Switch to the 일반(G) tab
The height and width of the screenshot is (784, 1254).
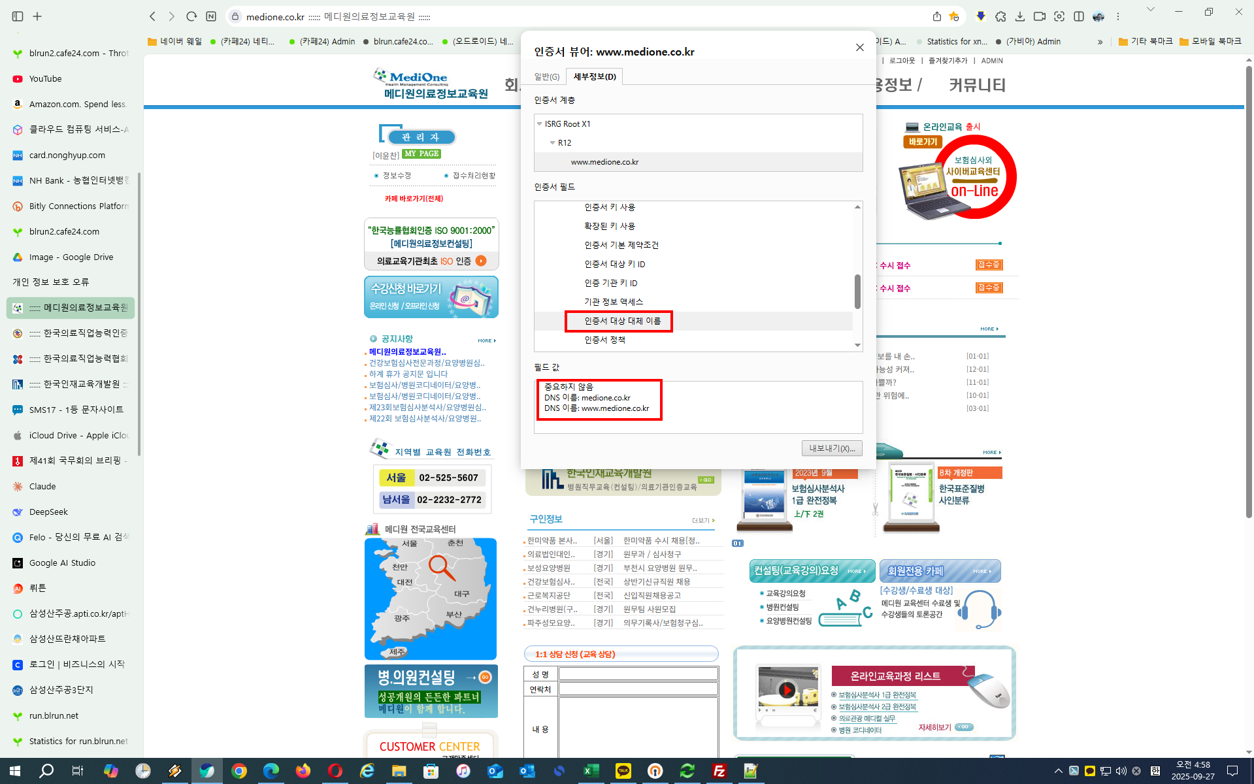click(x=546, y=77)
